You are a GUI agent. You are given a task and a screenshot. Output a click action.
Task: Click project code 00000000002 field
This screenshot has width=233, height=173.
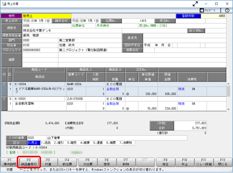(x=40, y=50)
